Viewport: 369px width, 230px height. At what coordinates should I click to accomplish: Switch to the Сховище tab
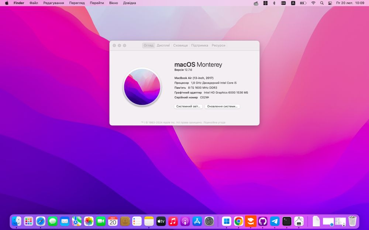(180, 45)
